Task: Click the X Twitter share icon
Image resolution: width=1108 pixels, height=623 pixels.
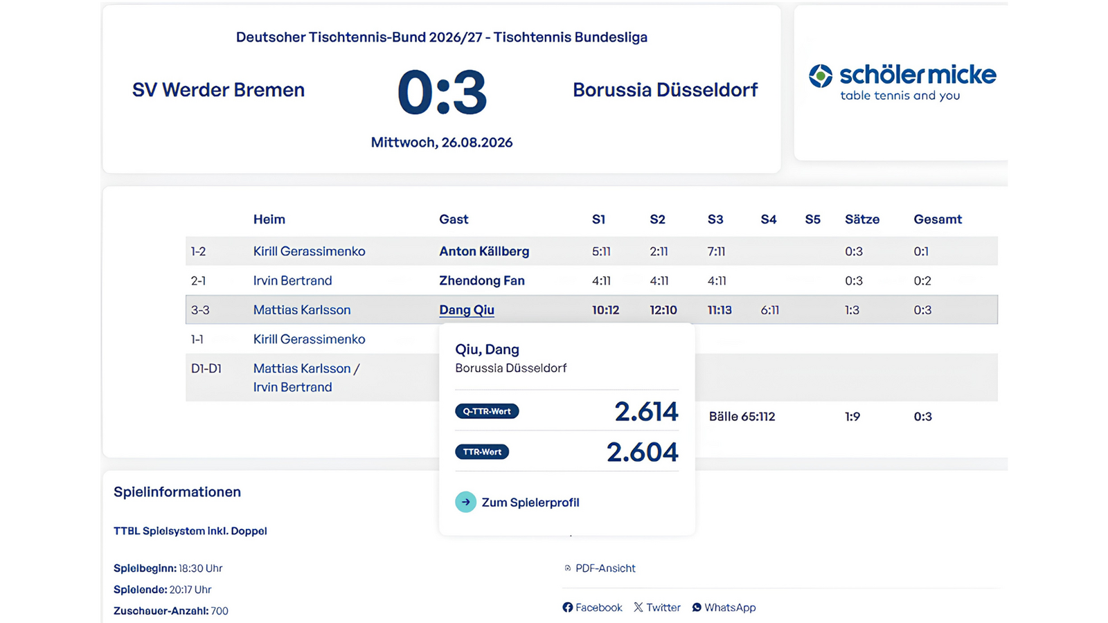Action: 638,607
